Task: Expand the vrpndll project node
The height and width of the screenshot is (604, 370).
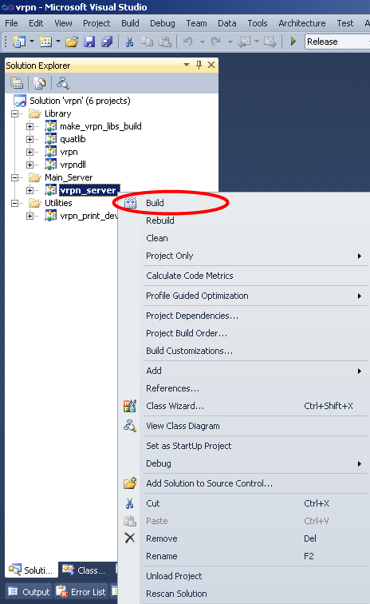Action: pyautogui.click(x=30, y=165)
